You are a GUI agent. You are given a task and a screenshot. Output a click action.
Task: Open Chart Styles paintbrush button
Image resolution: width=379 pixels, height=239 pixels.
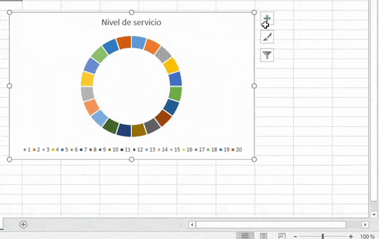coord(267,37)
